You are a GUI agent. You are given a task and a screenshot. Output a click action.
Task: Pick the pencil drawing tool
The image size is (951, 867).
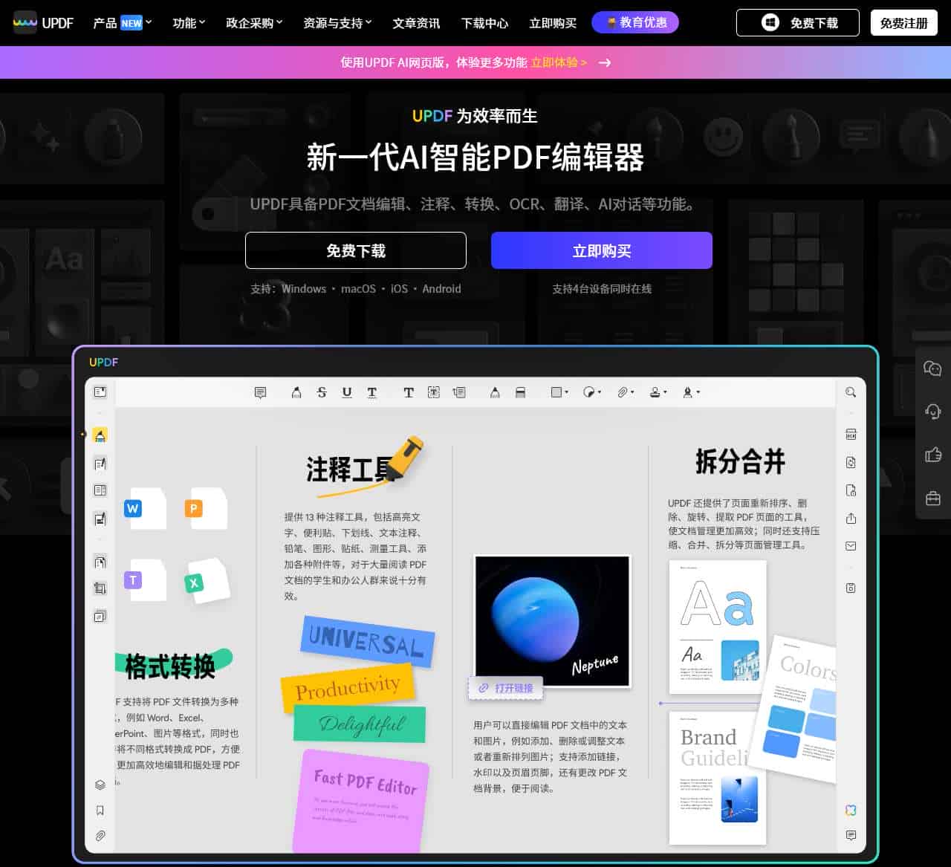click(x=495, y=392)
